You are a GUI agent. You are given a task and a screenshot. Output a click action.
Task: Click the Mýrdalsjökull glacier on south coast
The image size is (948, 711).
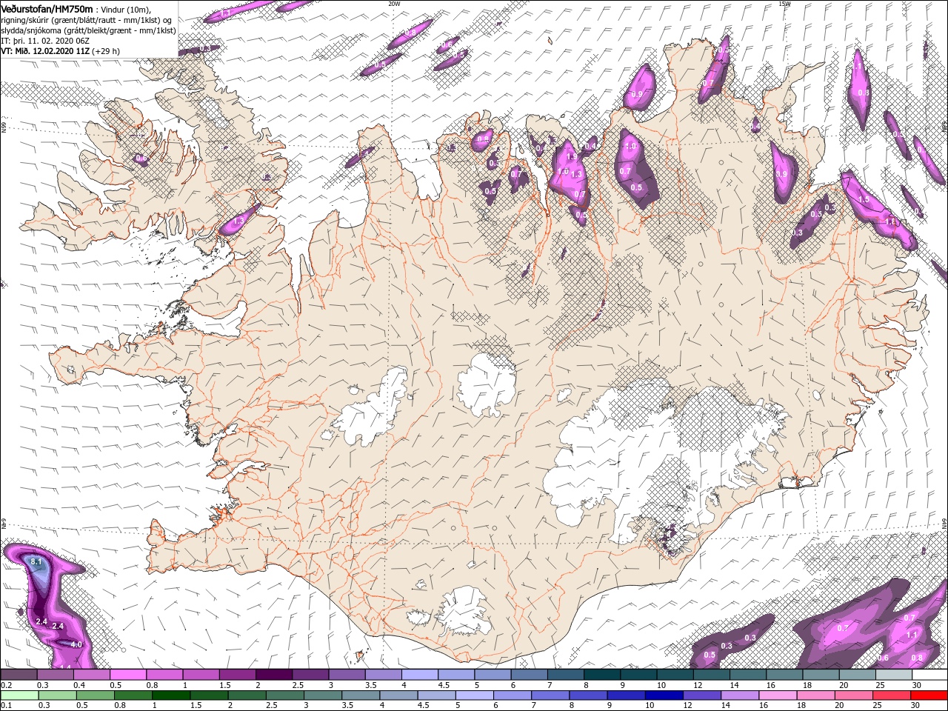coord(464,611)
